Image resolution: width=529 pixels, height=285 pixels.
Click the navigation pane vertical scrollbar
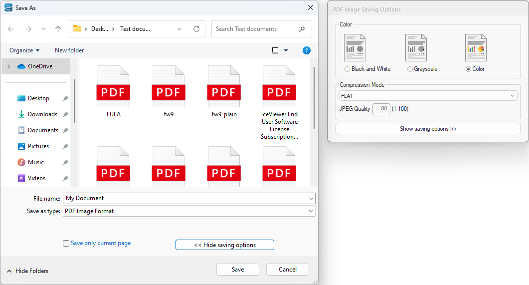(74, 101)
